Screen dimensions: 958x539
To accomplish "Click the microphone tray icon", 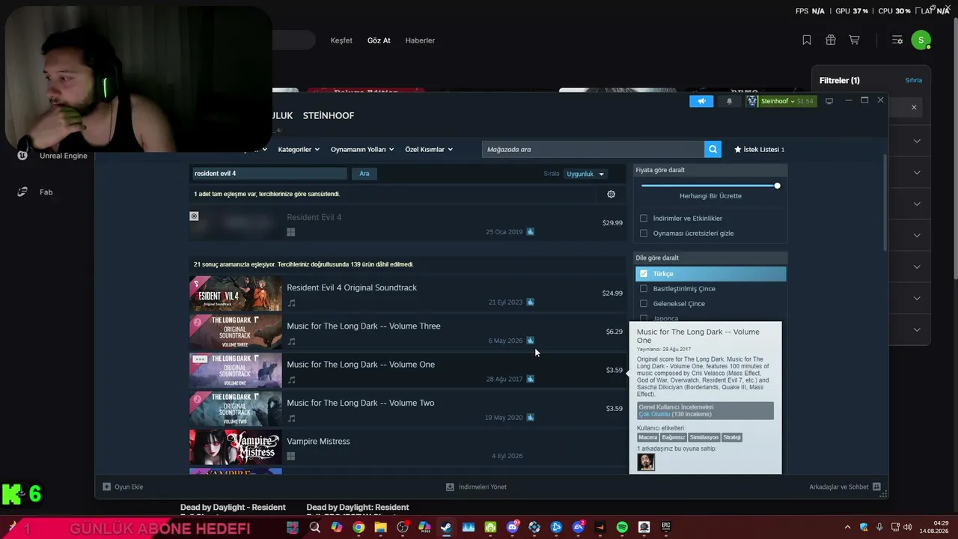I will point(879,527).
